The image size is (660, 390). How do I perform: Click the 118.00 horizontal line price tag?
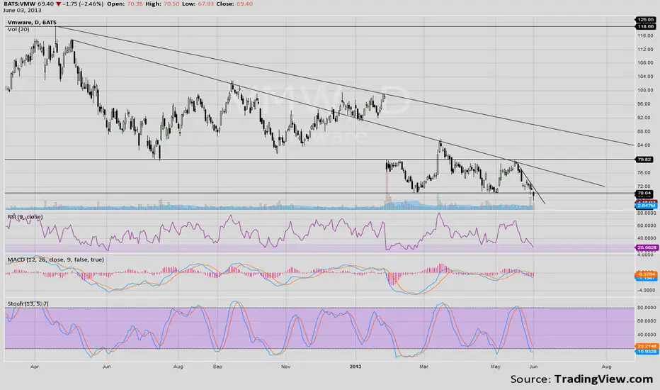(x=645, y=26)
